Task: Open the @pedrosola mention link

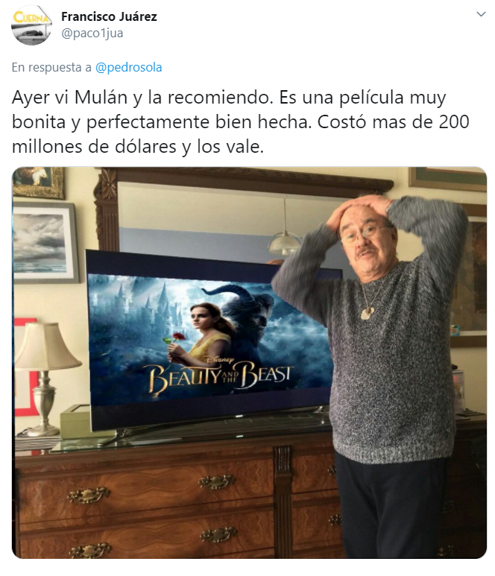Action: (x=129, y=68)
